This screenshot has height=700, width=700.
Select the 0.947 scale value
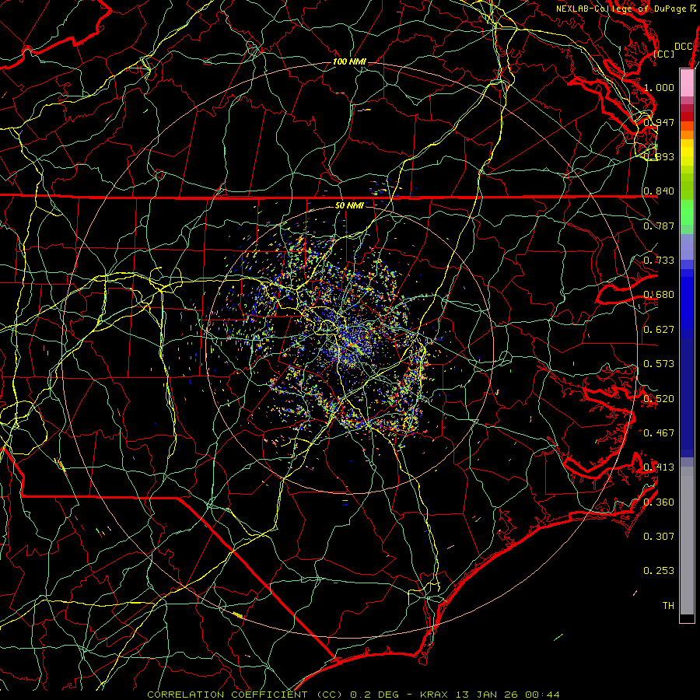coord(659,122)
